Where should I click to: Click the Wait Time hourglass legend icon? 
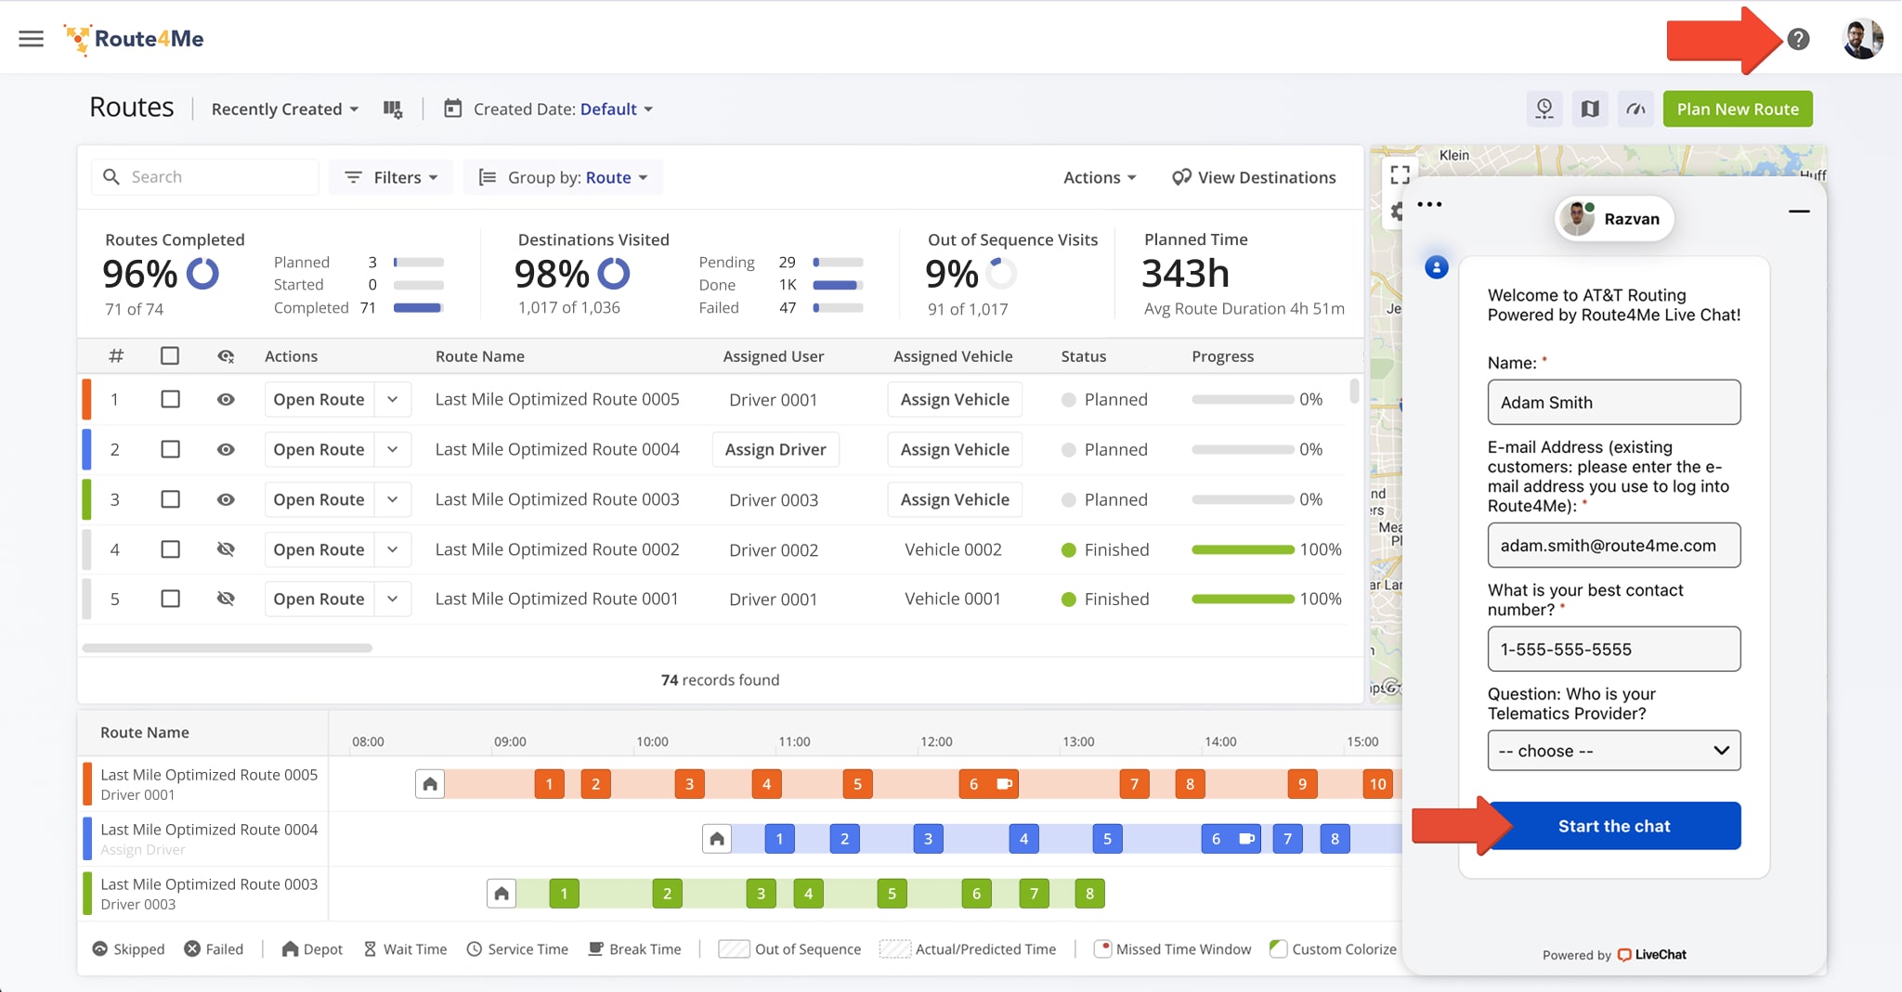(370, 948)
